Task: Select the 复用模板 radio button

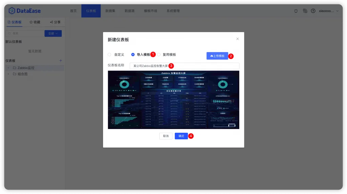Action: click(x=159, y=55)
